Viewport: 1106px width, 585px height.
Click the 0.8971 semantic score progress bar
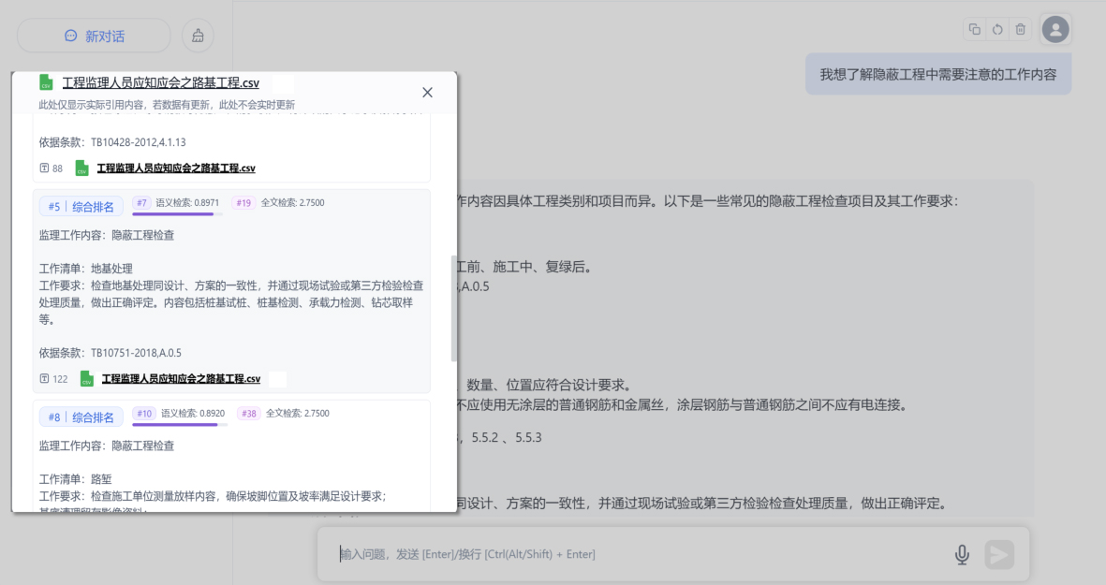(x=174, y=214)
